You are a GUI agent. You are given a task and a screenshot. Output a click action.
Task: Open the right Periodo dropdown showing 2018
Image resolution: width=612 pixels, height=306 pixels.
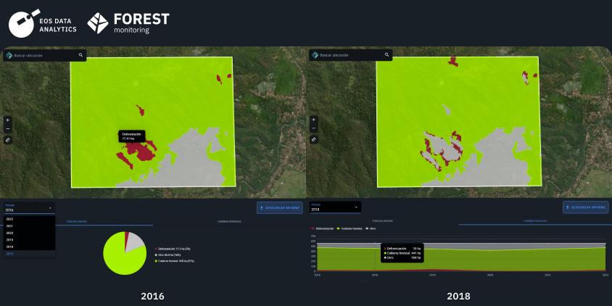334,207
